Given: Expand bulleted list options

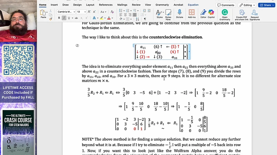Looking at the screenshot, I should (124, 11).
